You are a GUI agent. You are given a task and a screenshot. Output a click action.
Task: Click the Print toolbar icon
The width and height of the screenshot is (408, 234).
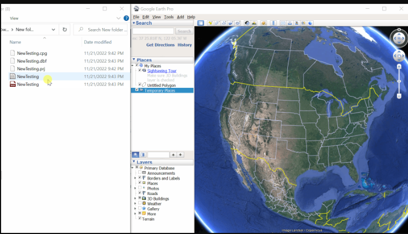(290, 23)
